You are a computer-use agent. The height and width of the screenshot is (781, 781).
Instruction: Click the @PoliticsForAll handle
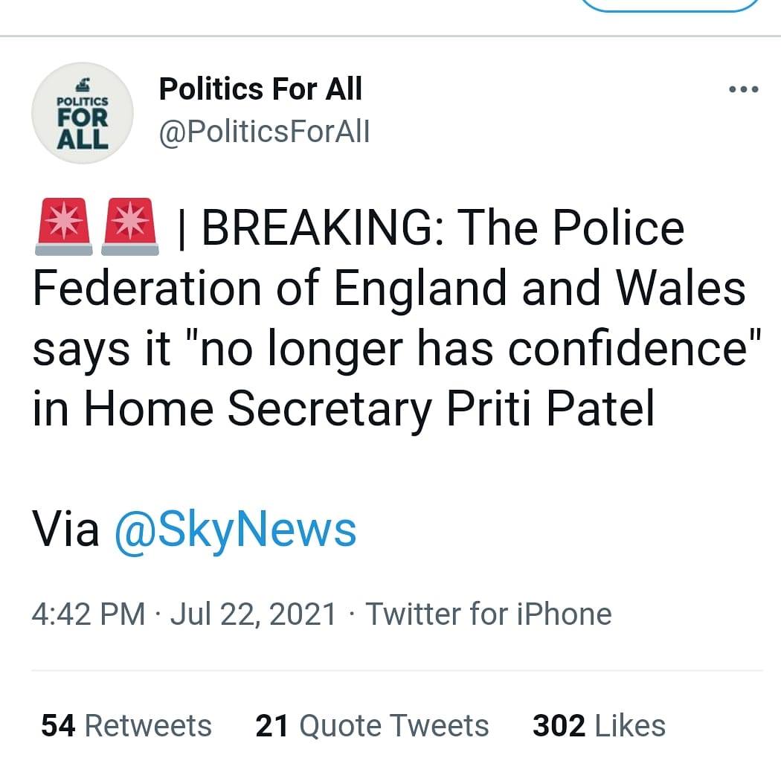[264, 132]
